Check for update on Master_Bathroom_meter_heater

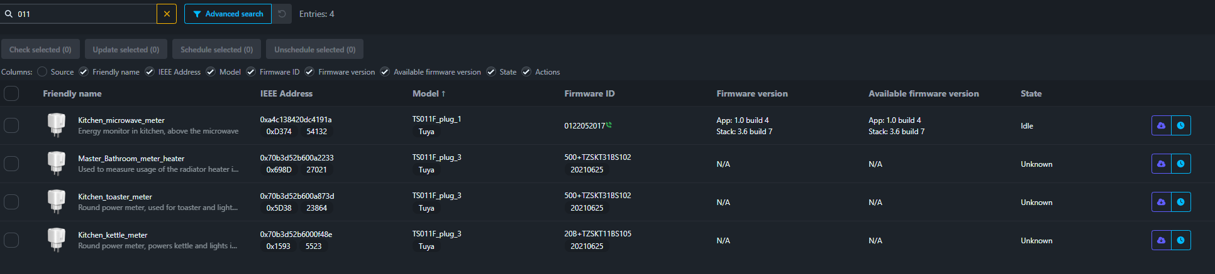1161,164
